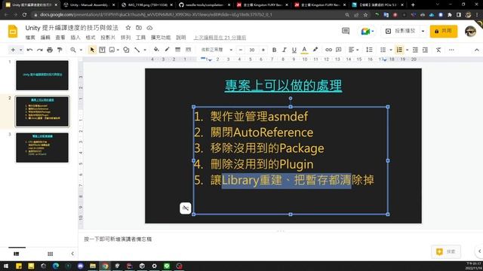Increase the font size with the plus button
Viewport: 483px width, 271px height.
pos(263,50)
